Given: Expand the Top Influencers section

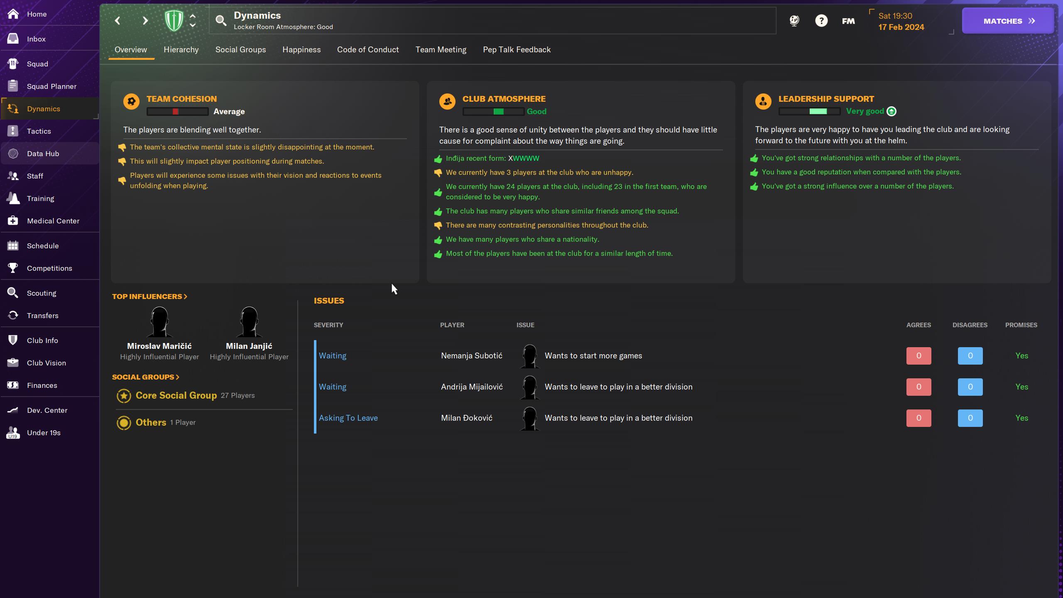Looking at the screenshot, I should 149,297.
